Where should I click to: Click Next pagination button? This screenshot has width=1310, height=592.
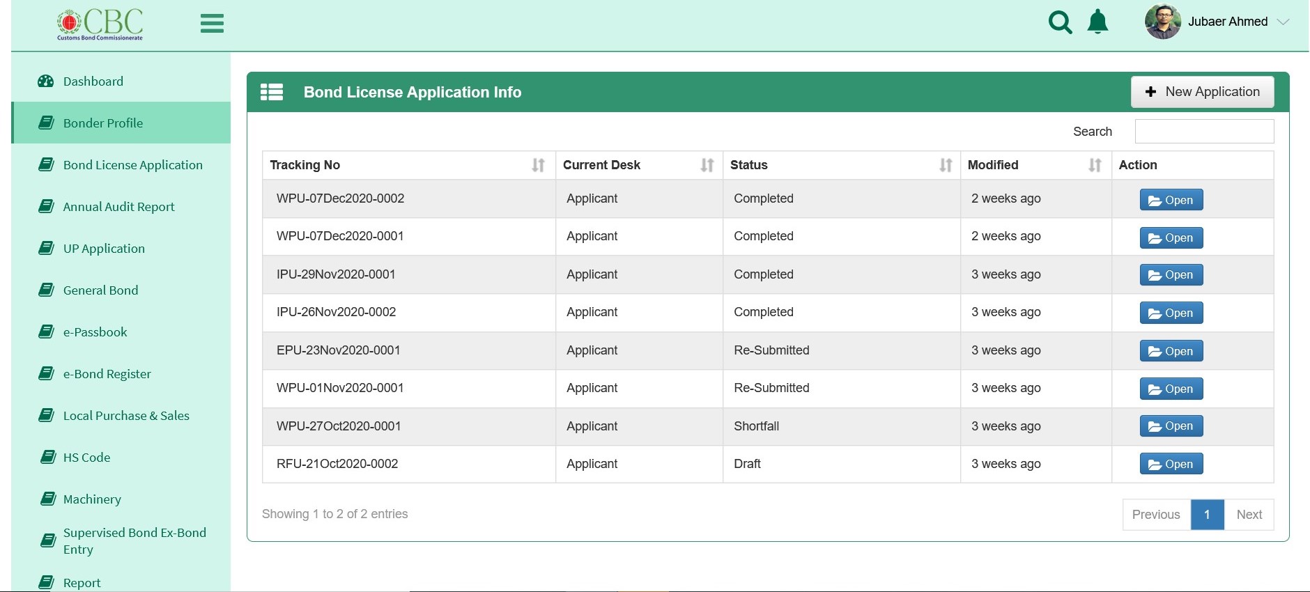tap(1249, 515)
